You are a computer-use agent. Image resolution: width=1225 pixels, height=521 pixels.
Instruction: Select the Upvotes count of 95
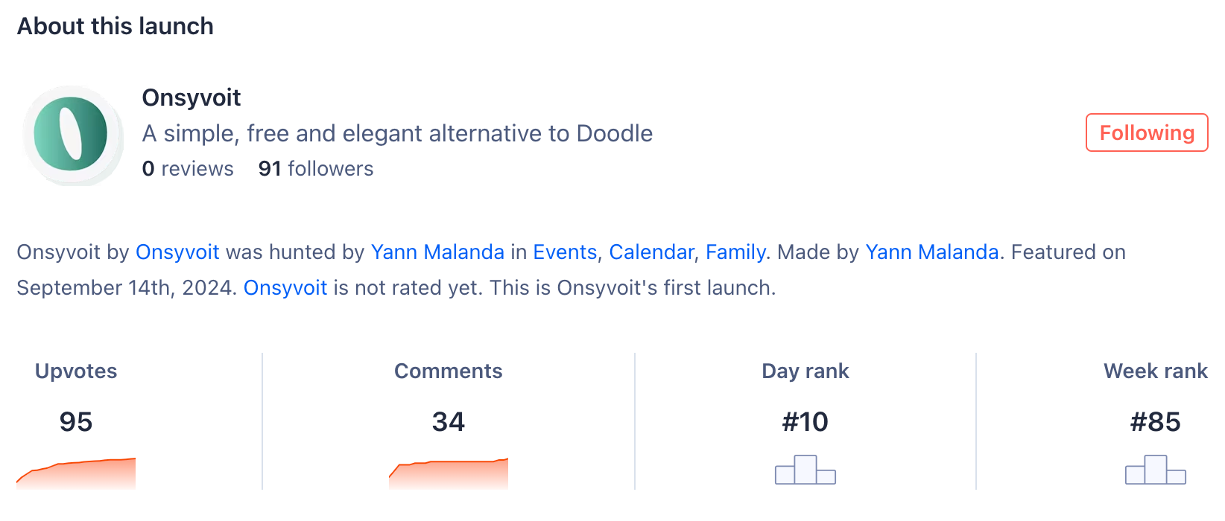tap(75, 422)
